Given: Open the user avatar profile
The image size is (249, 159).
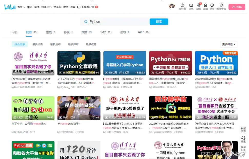Looking at the screenshot, I should 172,6.
